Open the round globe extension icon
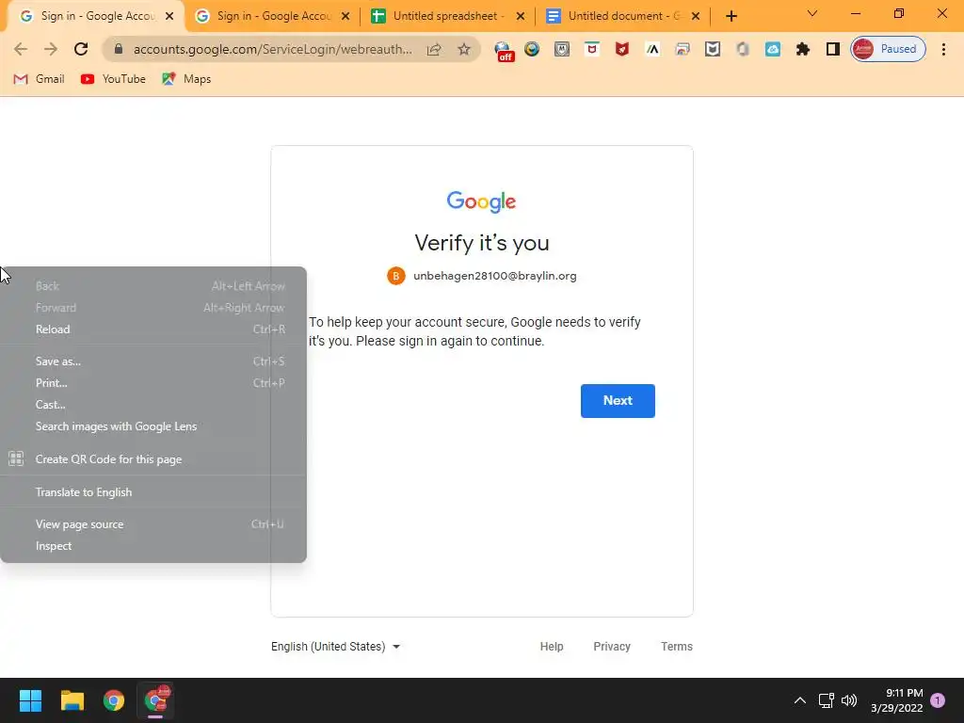964x723 pixels. click(532, 49)
